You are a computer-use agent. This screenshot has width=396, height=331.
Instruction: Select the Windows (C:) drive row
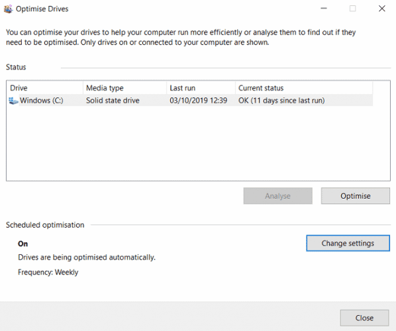(x=191, y=101)
